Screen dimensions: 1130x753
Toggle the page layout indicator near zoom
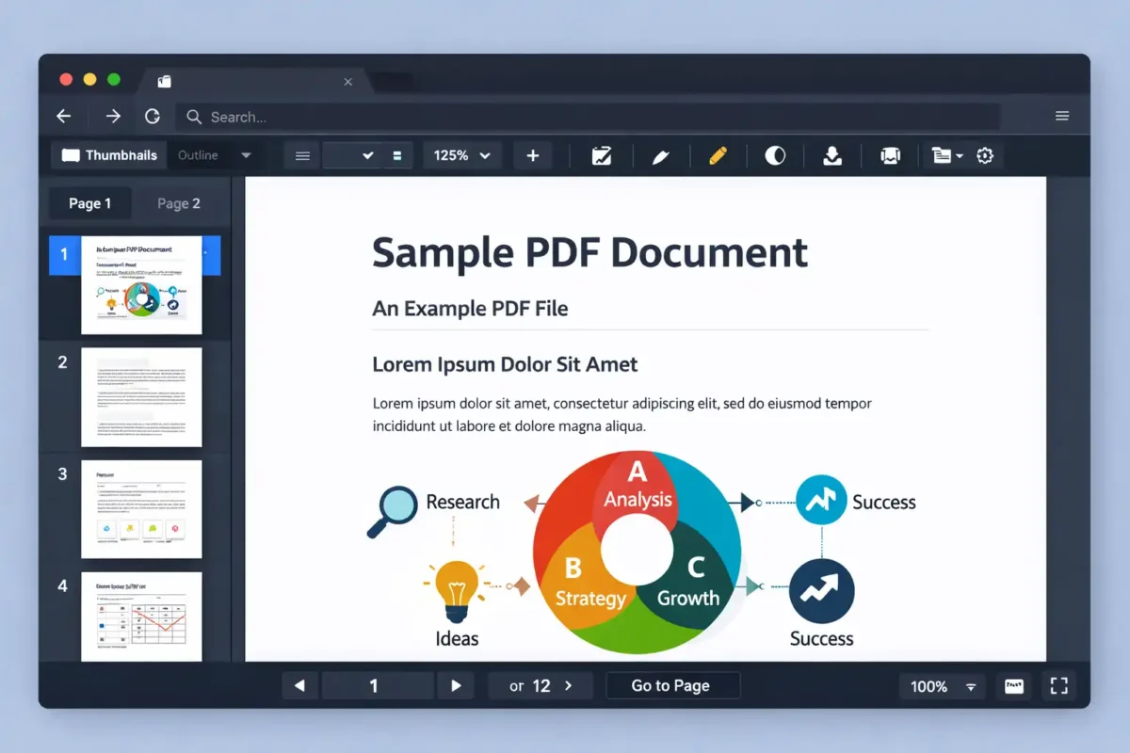click(x=396, y=155)
